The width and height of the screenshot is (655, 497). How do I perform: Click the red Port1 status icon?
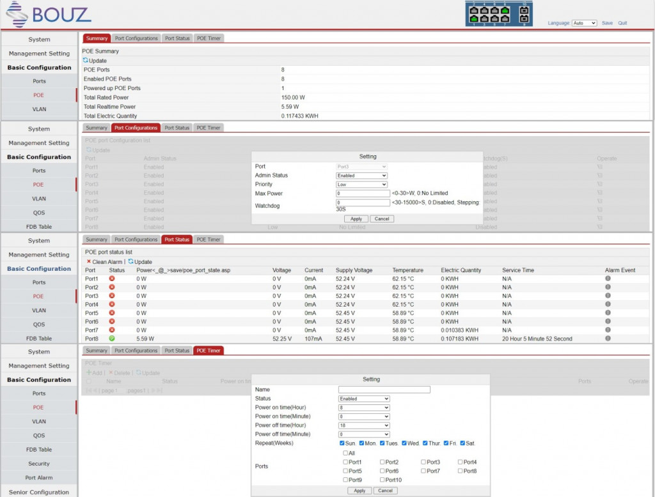pos(112,279)
